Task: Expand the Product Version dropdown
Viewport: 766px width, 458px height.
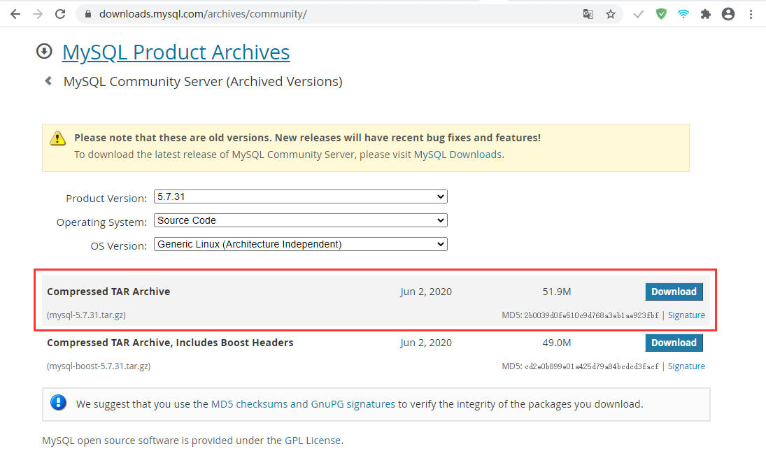Action: coord(300,197)
